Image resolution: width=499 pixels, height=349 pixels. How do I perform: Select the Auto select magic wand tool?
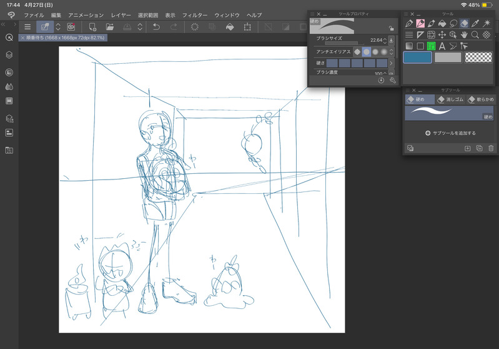tap(487, 23)
